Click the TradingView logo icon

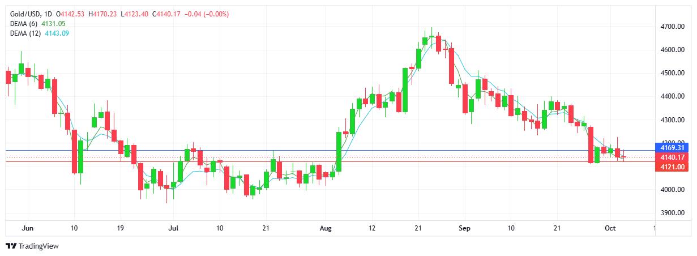(11, 246)
